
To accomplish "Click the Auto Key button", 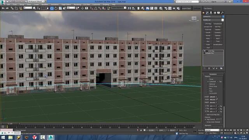I will point(201,130).
